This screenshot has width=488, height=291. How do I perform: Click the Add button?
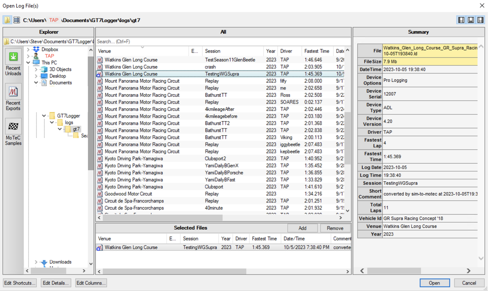coord(302,228)
